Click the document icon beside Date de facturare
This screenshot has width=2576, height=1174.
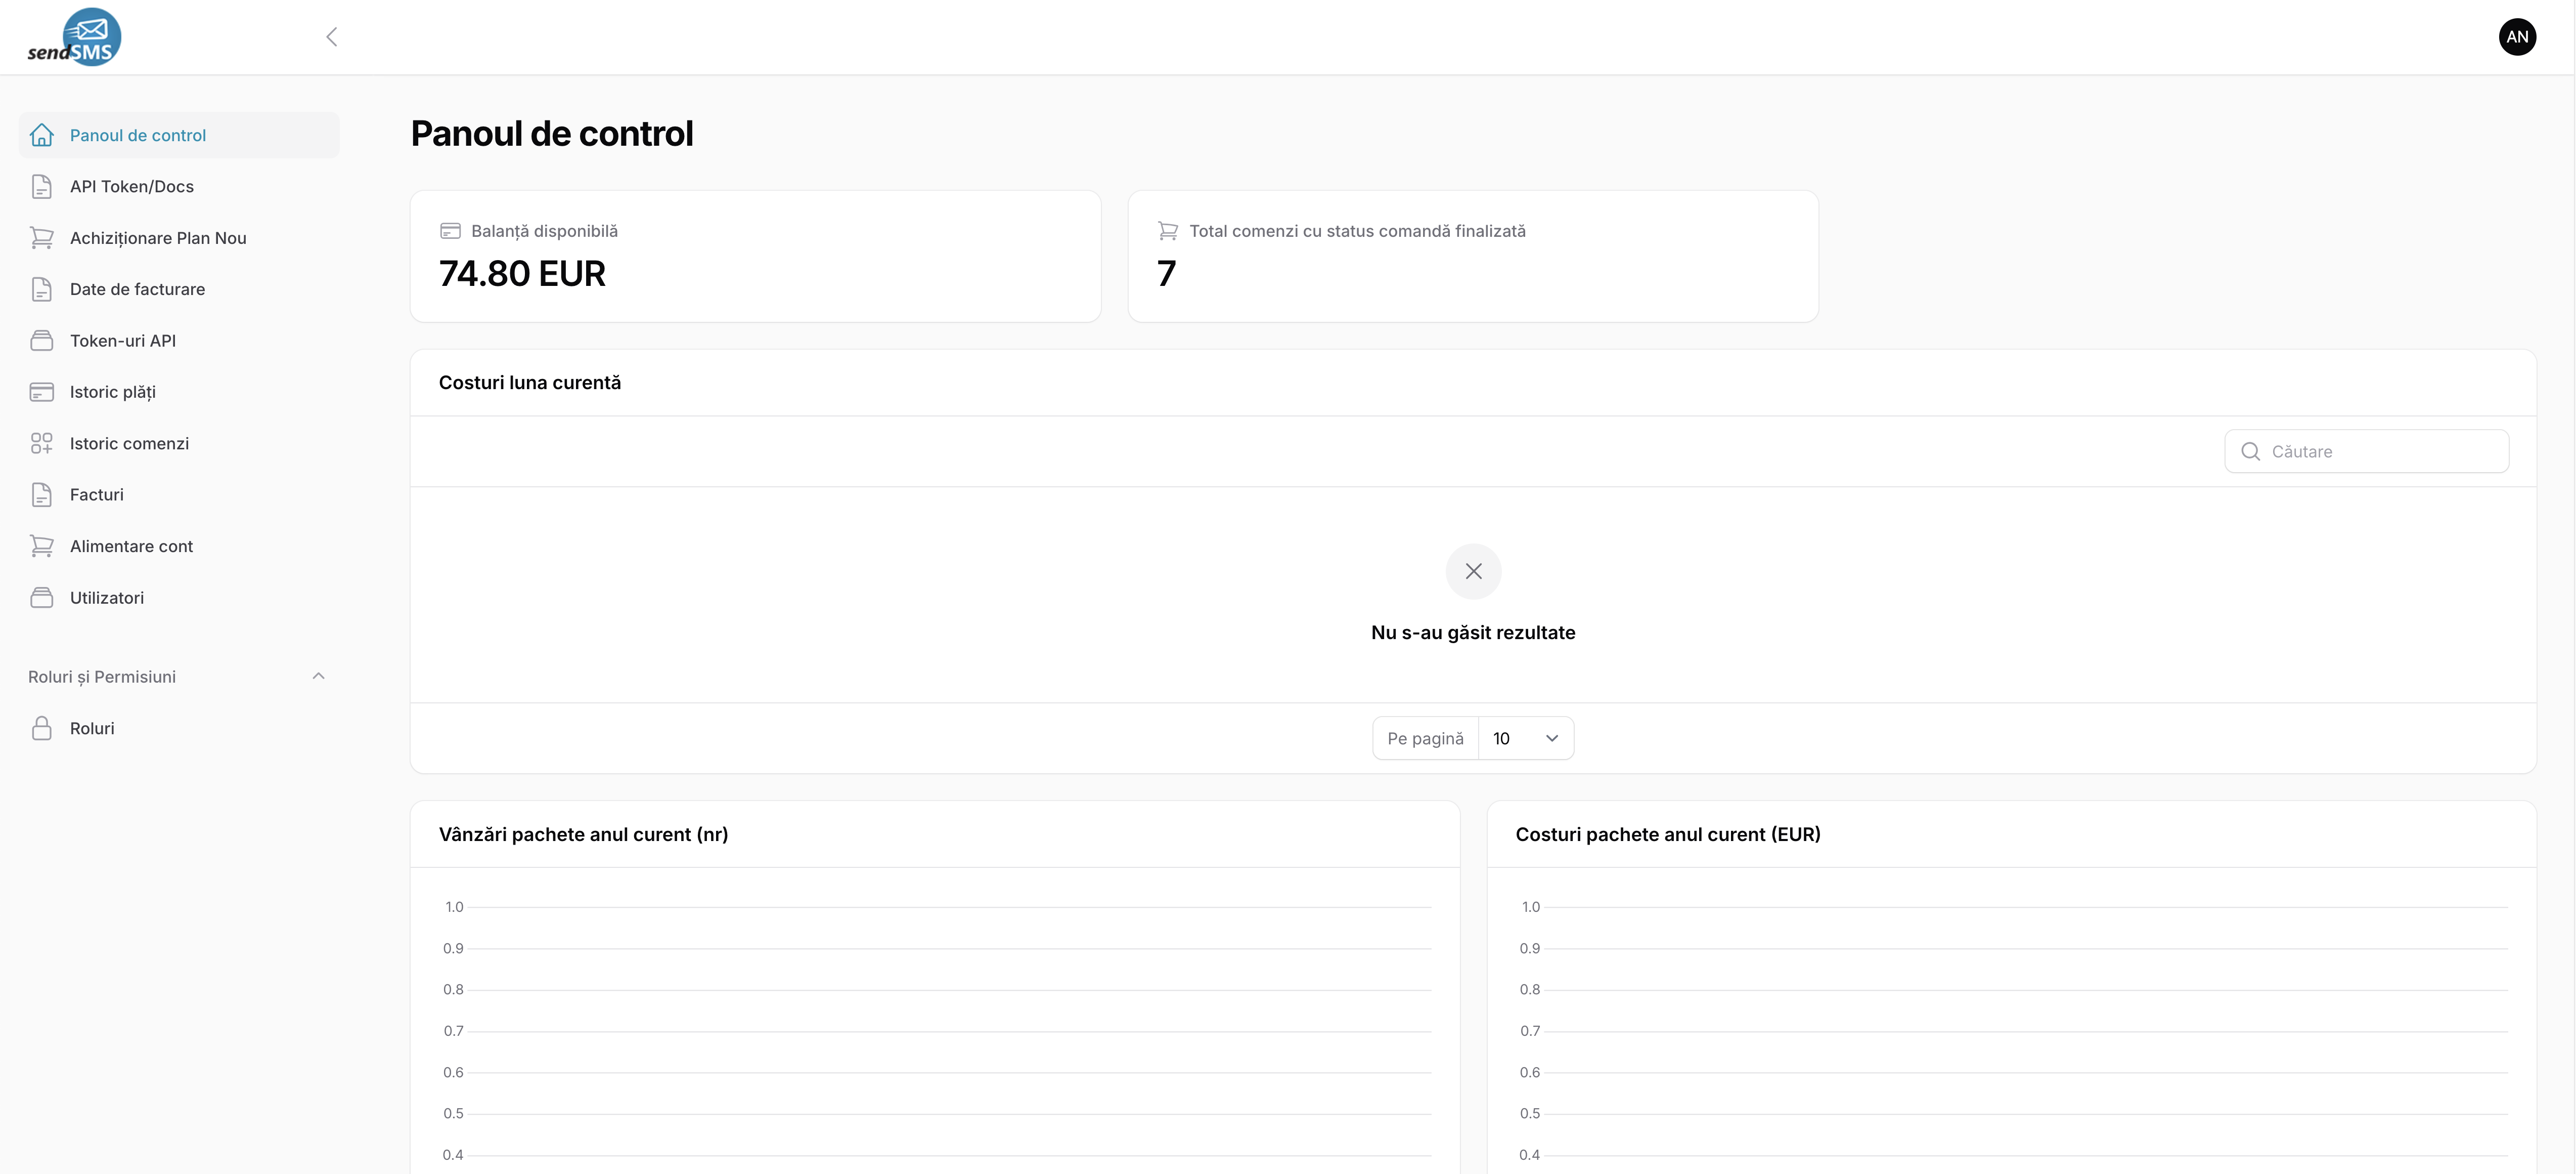click(x=42, y=289)
